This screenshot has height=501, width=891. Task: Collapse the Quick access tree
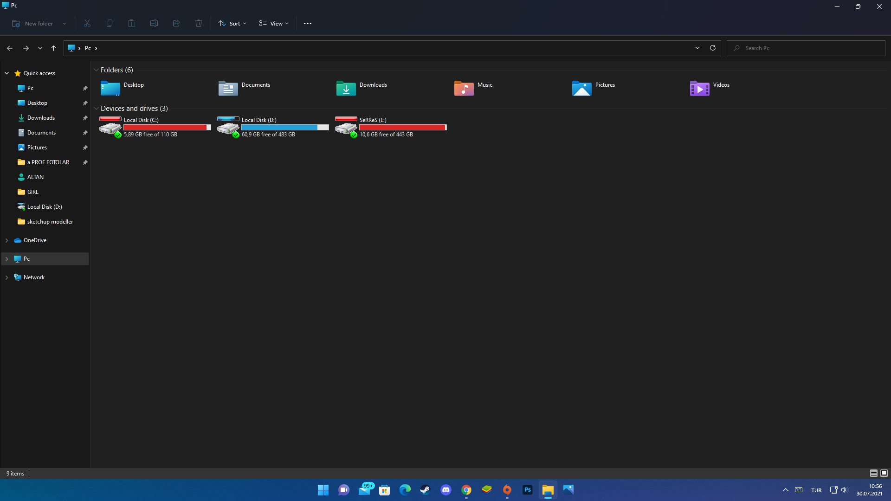[x=7, y=73]
